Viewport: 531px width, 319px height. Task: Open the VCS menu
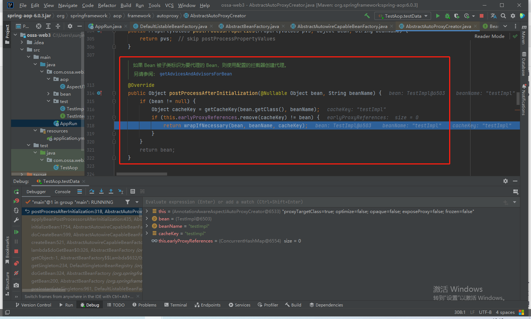click(x=169, y=5)
